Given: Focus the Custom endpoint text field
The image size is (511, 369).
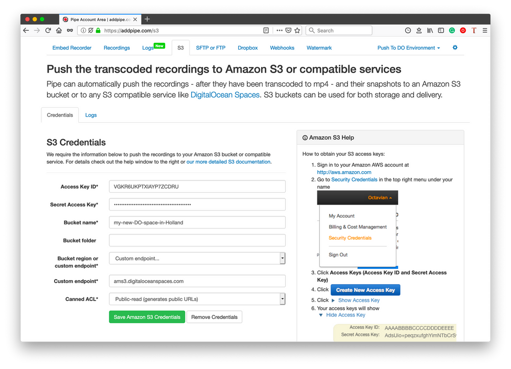Looking at the screenshot, I should click(x=197, y=281).
